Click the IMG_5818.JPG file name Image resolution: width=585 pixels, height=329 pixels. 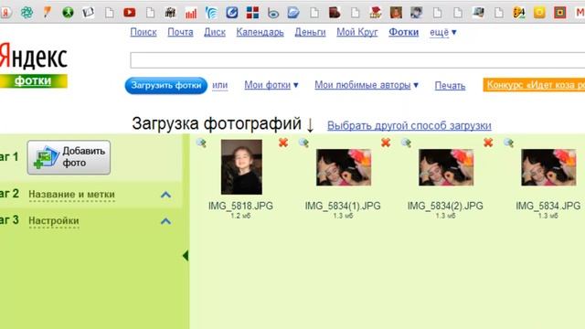click(x=240, y=206)
